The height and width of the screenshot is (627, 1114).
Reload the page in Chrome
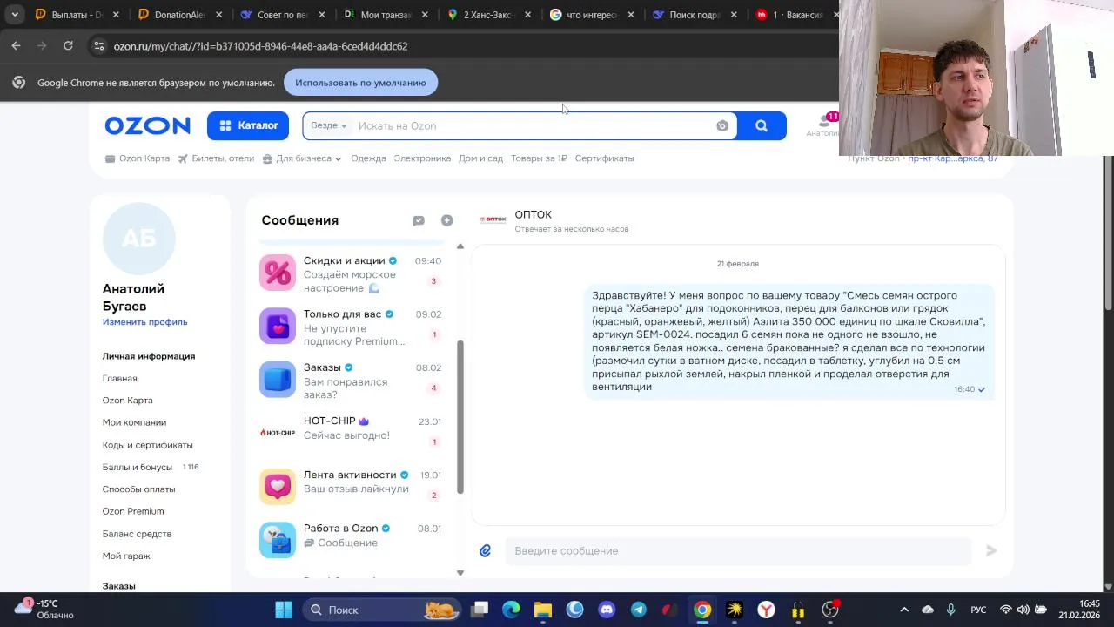pyautogui.click(x=68, y=45)
